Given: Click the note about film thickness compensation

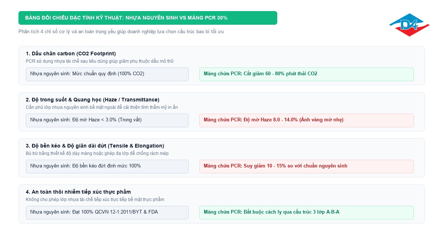Looking at the screenshot, I should tap(97, 153).
